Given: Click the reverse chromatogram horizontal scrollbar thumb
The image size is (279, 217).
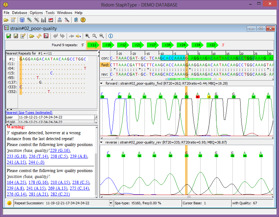Looking at the screenshot, I should point(189,197).
